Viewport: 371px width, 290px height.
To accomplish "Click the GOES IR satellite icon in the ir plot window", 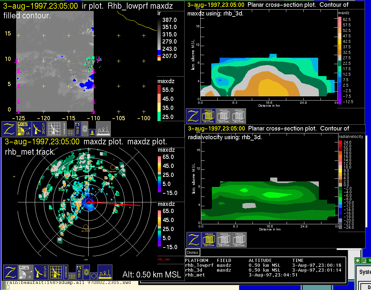I will (24, 129).
